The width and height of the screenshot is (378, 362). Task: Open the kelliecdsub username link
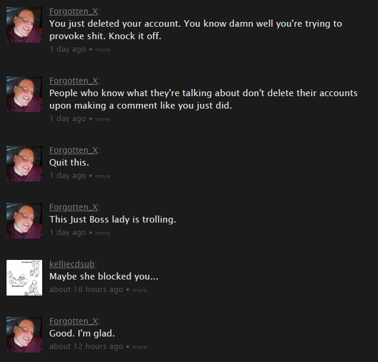[72, 264]
